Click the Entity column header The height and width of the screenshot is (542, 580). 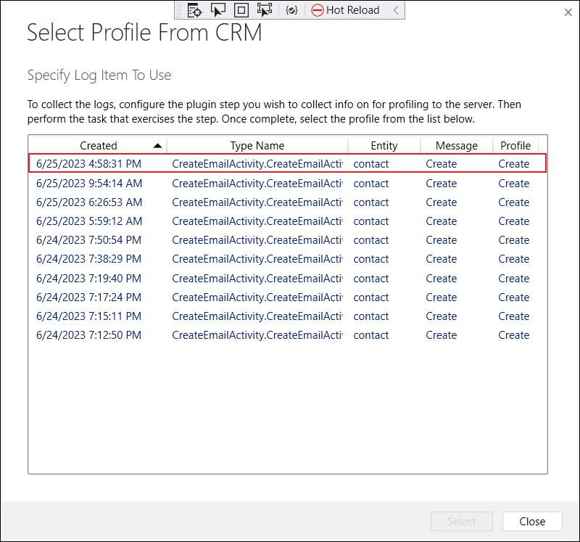tap(384, 146)
